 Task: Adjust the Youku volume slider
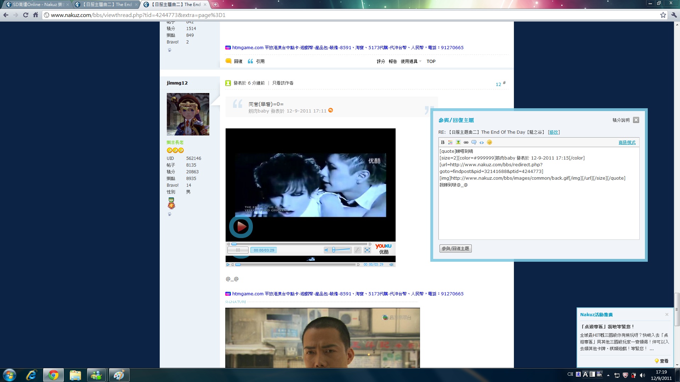point(334,250)
